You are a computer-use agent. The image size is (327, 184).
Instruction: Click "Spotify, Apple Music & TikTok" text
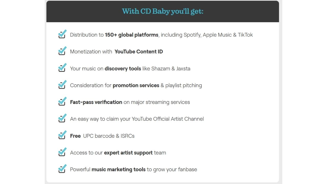[x=218, y=35]
